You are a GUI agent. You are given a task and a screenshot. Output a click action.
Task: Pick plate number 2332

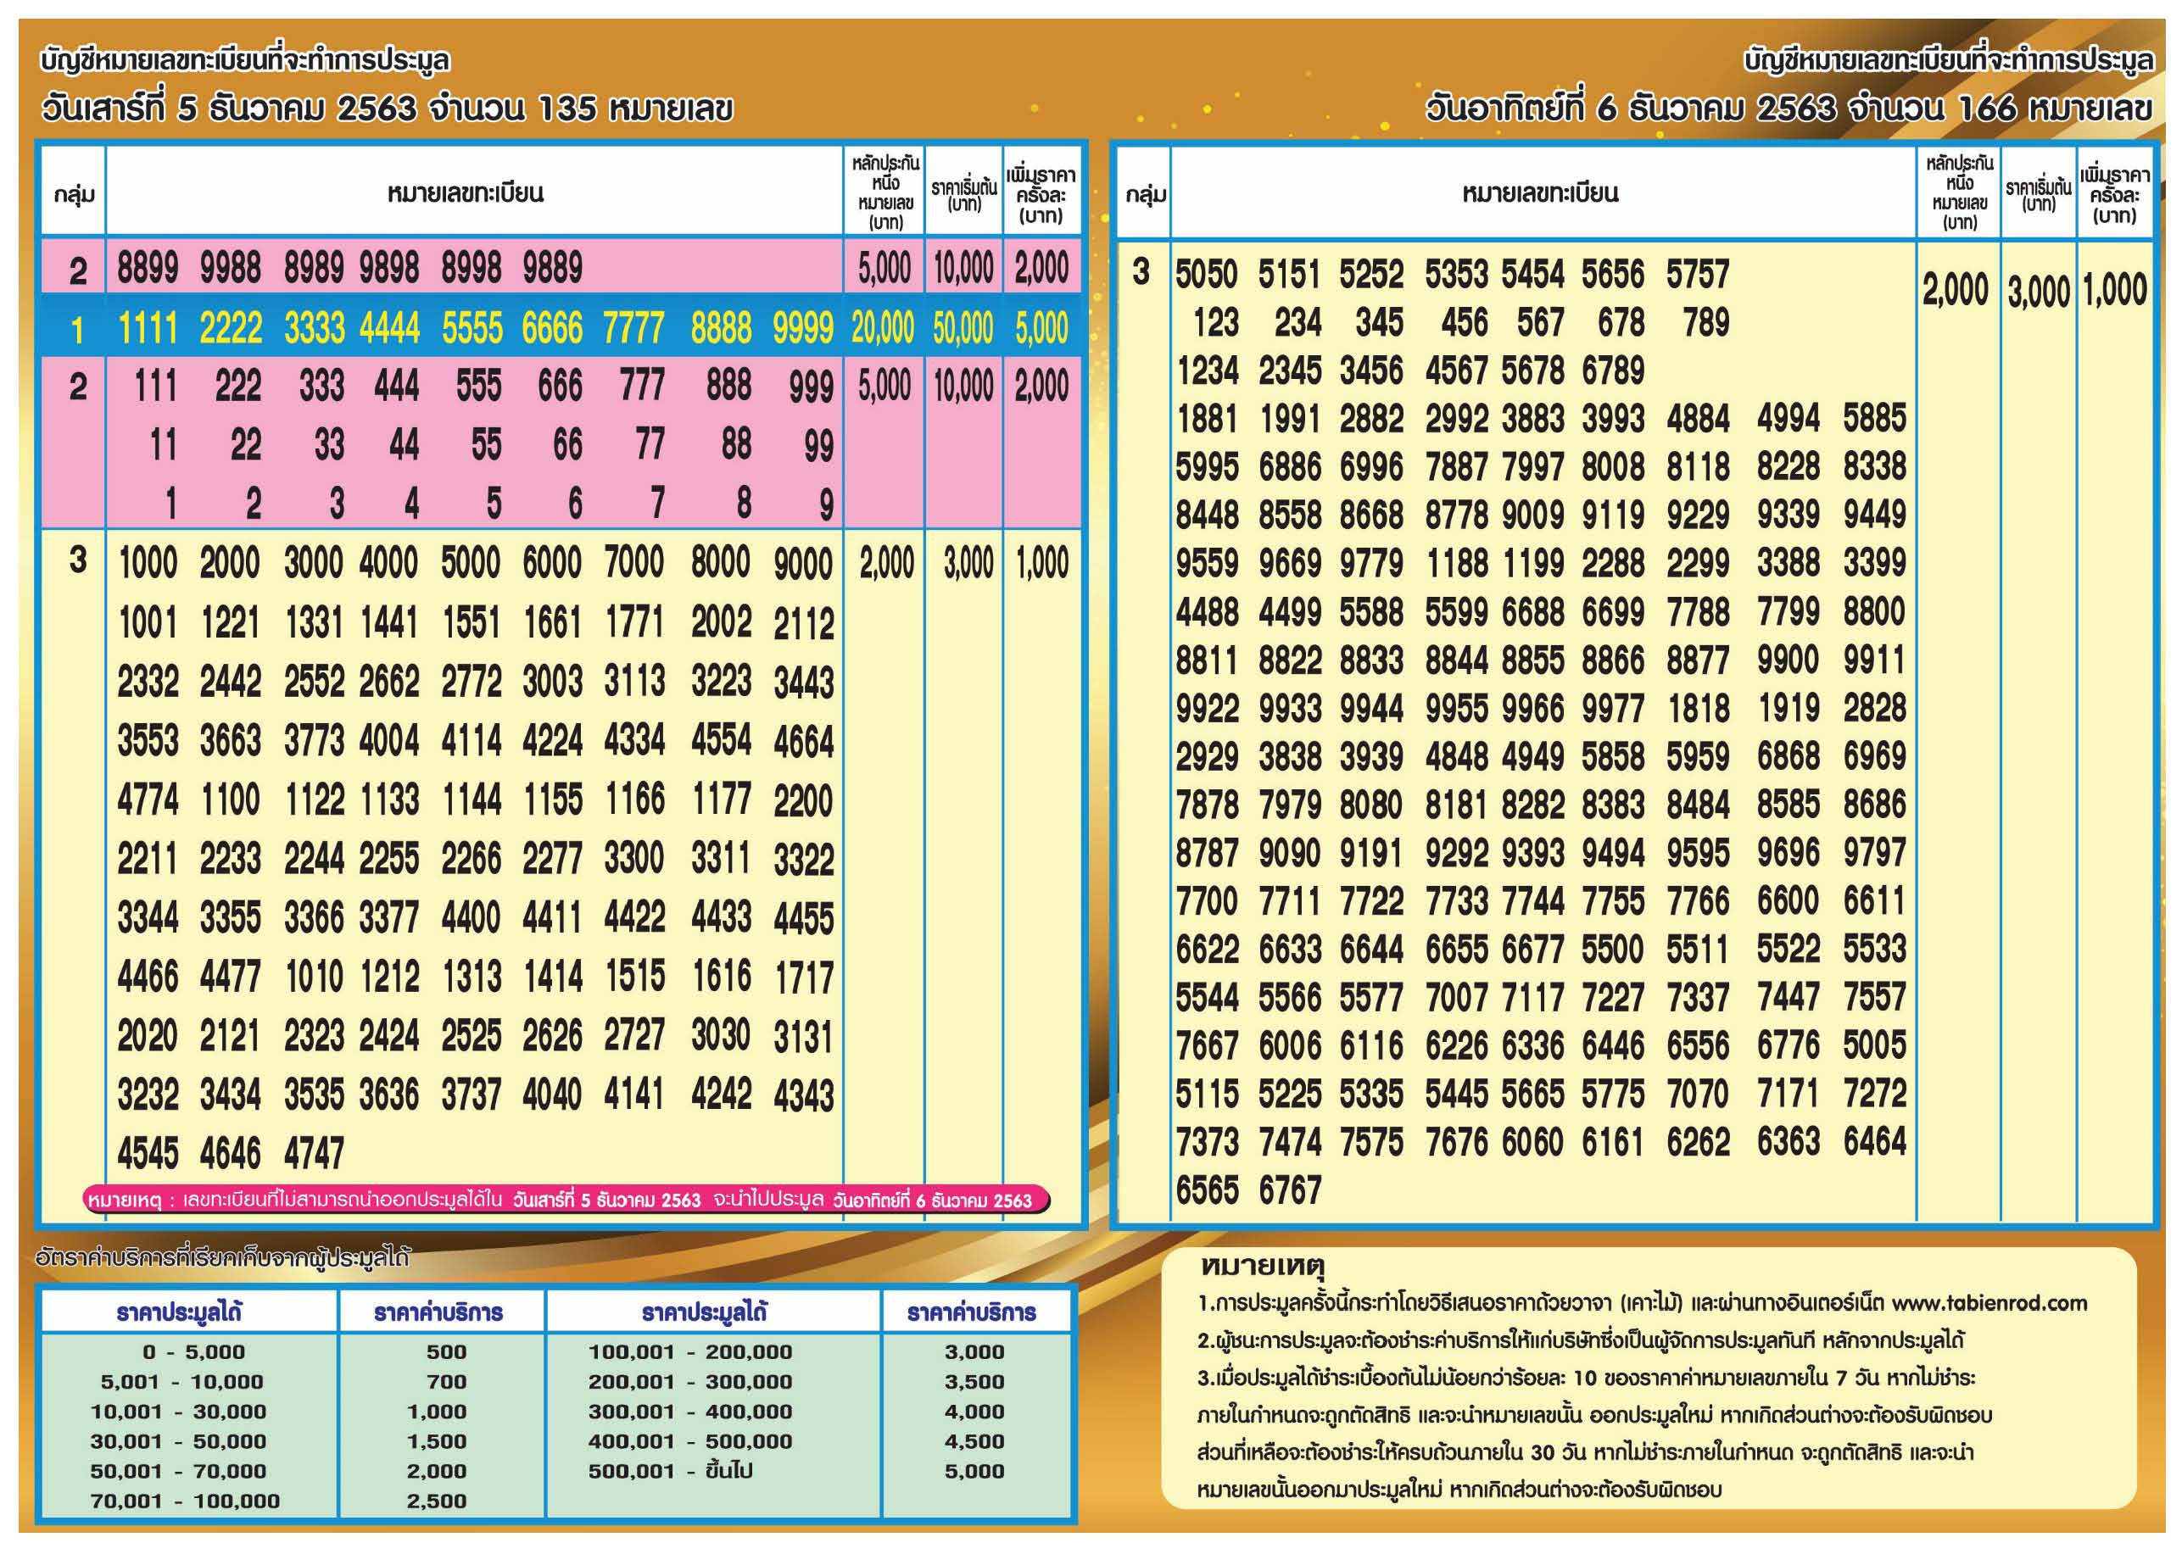[x=148, y=682]
